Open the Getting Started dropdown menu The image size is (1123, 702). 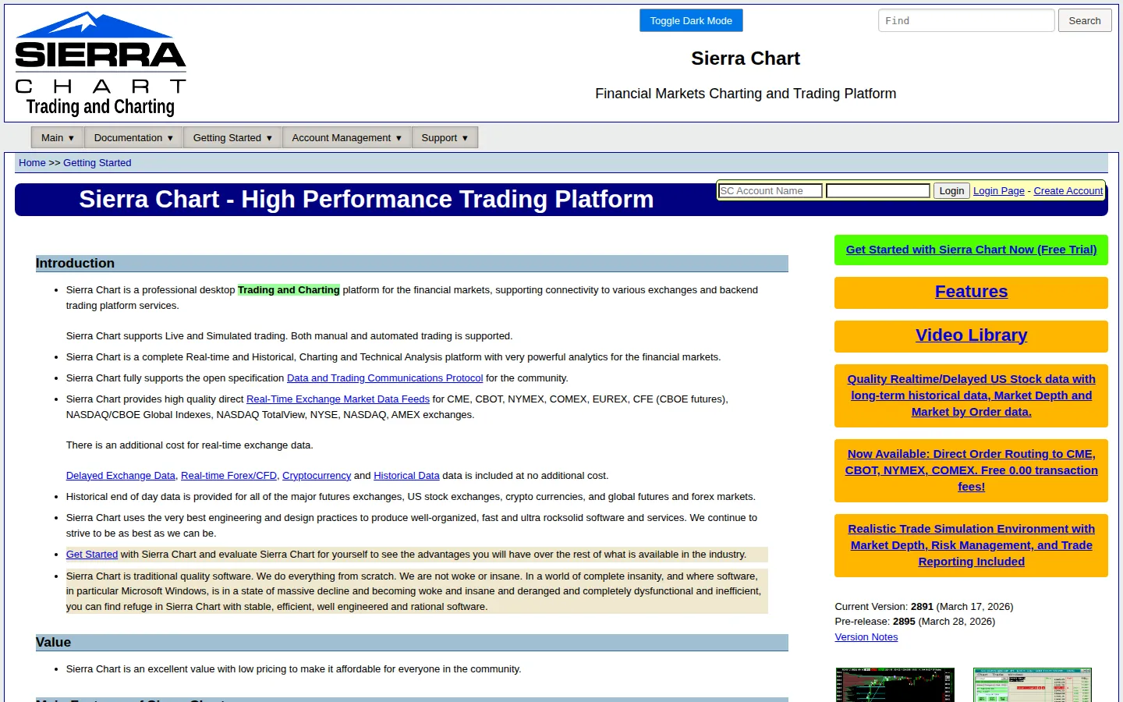pos(232,138)
